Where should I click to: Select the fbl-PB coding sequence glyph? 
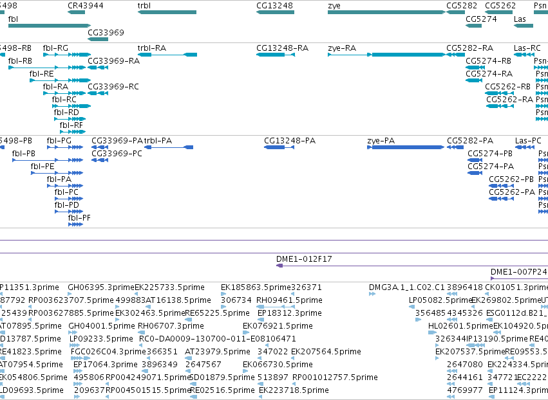pyautogui.click(x=48, y=160)
